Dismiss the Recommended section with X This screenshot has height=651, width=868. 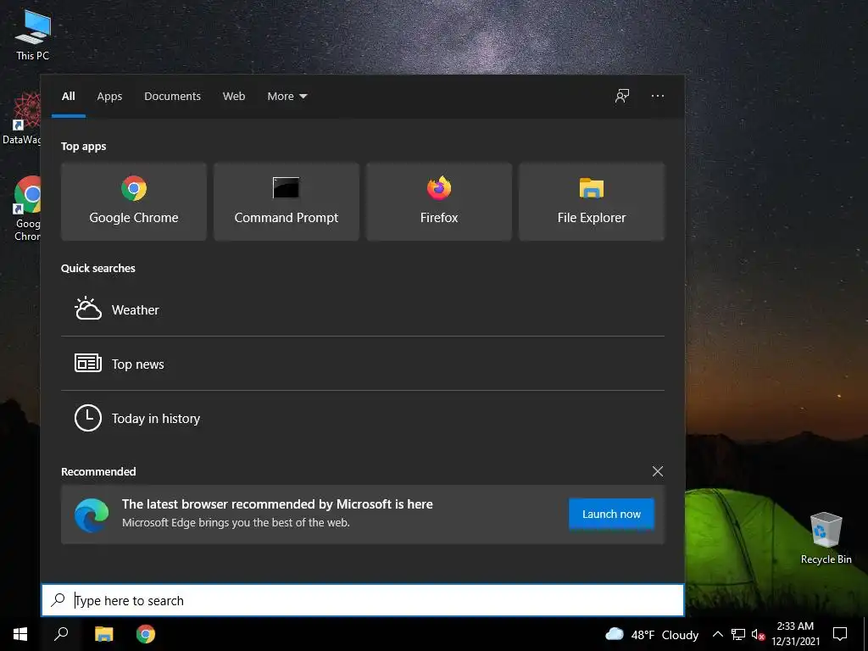point(658,471)
